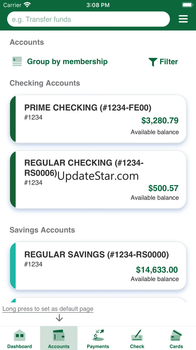Open the Filter options
This screenshot has height=350, width=196.
pyautogui.click(x=169, y=62)
